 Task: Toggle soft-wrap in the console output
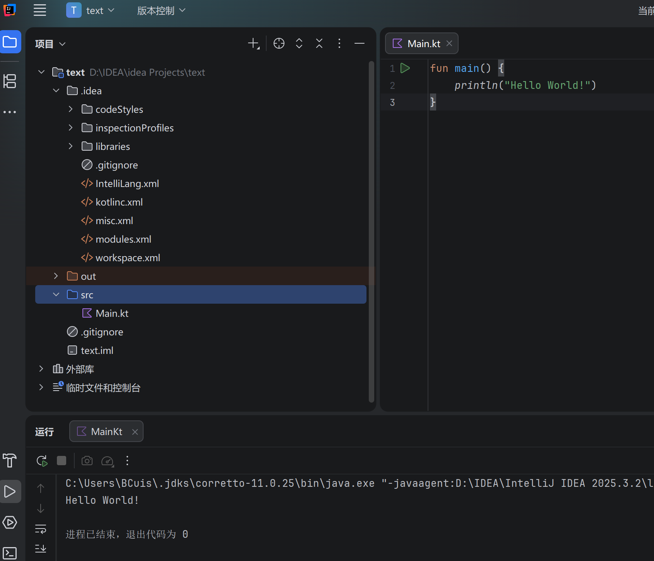[40, 529]
